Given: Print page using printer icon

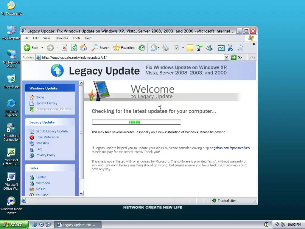Looking at the screenshot, I should [165, 48].
